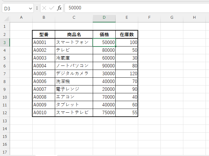Click the three-dot handle beside the Name Box
Screen dimensions: 209x156
(x=37, y=8)
